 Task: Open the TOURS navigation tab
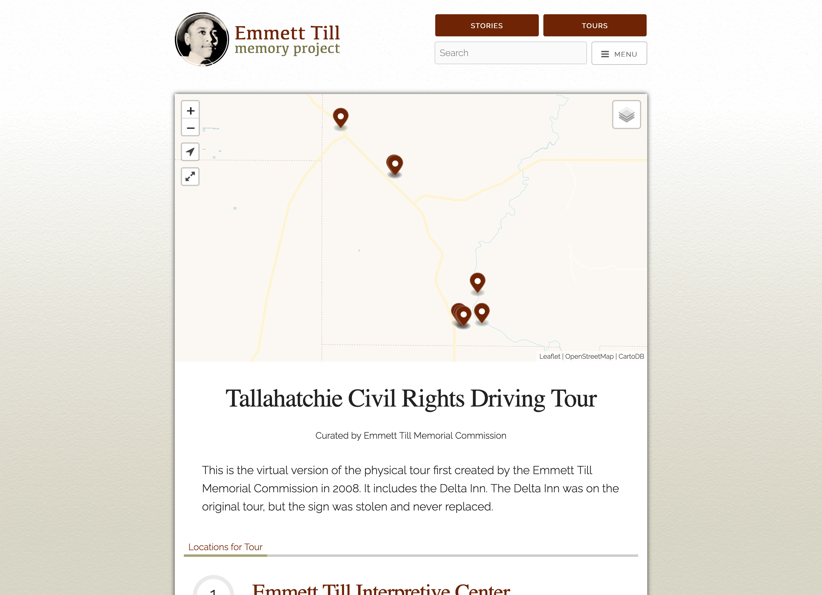point(594,25)
